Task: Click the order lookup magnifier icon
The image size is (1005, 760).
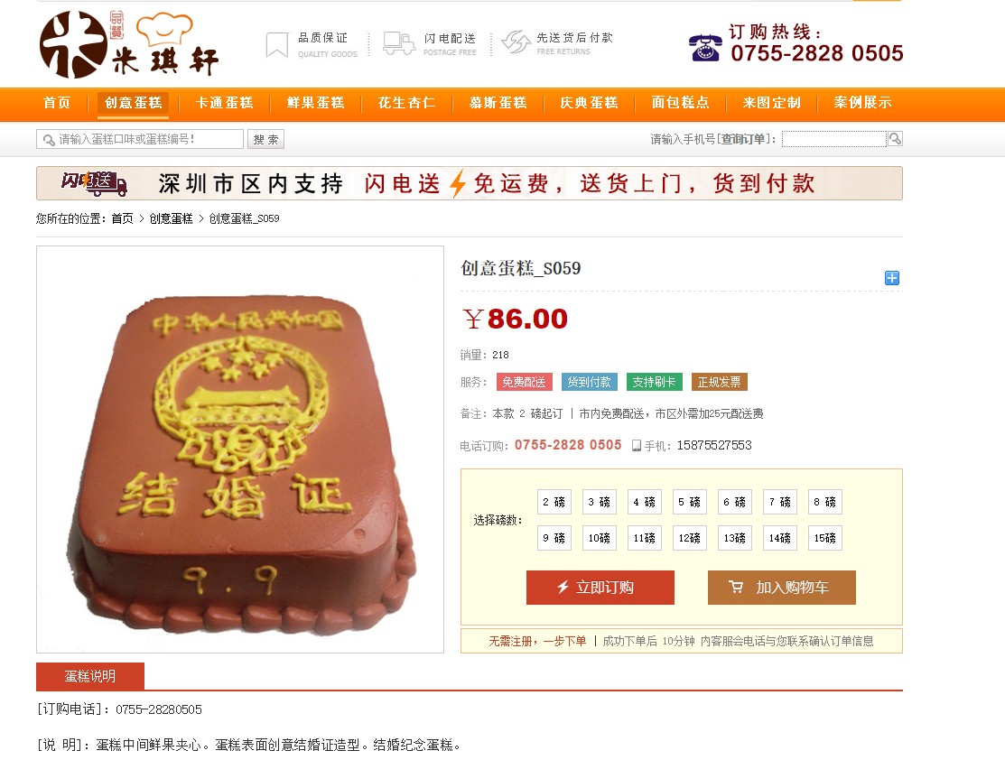Action: [x=896, y=138]
